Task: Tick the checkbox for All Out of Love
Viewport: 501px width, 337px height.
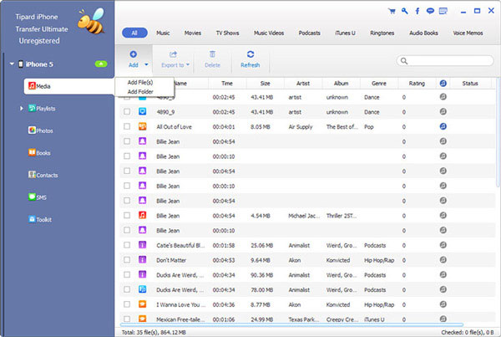Action: pos(127,126)
